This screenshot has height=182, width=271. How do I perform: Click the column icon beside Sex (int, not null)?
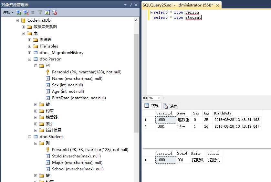pos(48,85)
